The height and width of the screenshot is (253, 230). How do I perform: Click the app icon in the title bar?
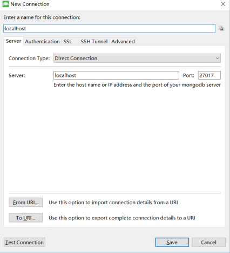pyautogui.click(x=5, y=4)
